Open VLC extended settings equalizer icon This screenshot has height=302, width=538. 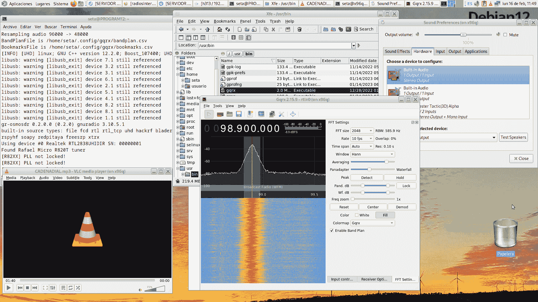point(53,288)
